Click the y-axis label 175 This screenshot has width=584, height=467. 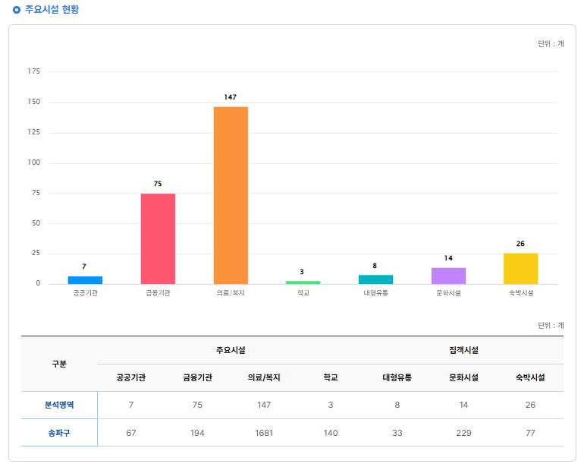[33, 71]
